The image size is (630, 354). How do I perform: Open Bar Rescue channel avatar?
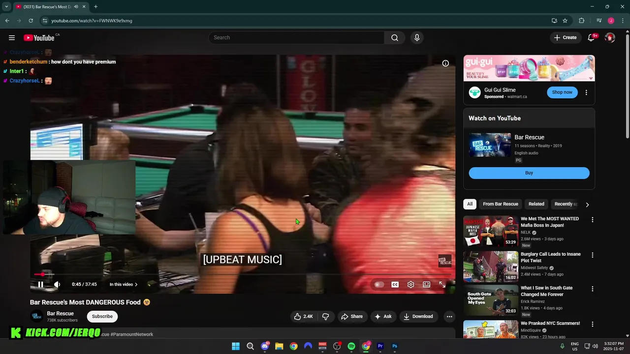click(36, 317)
